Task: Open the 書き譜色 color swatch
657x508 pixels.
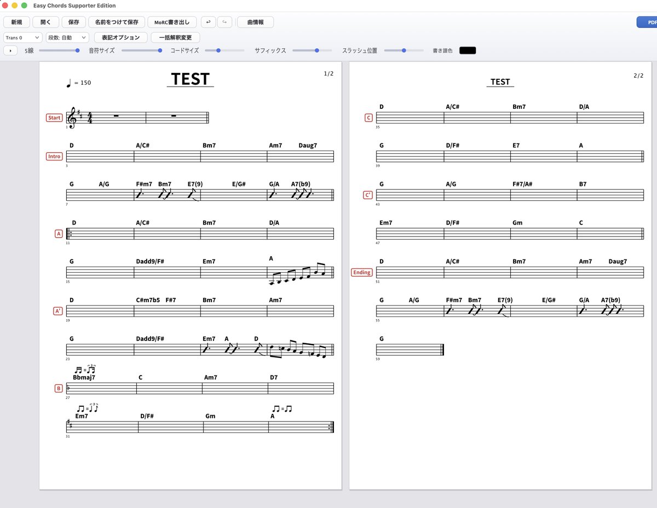Action: [x=468, y=50]
